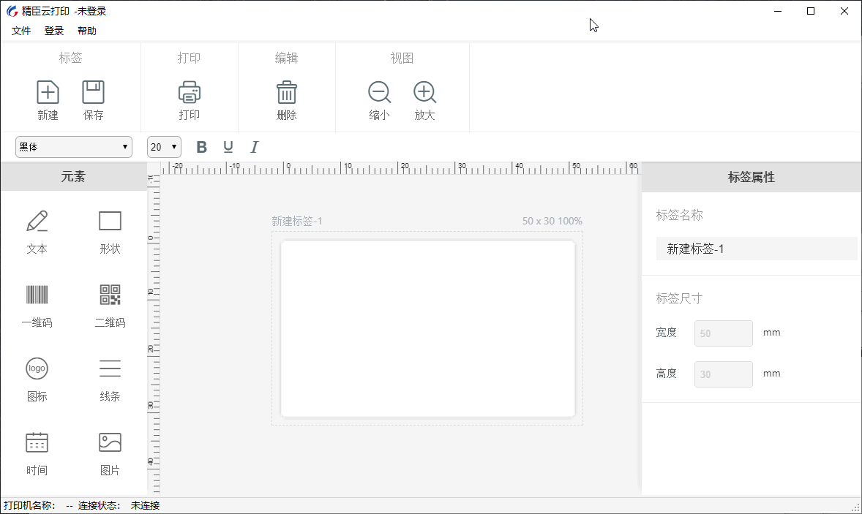
Task: Add a 文本 text element
Action: pyautogui.click(x=37, y=232)
